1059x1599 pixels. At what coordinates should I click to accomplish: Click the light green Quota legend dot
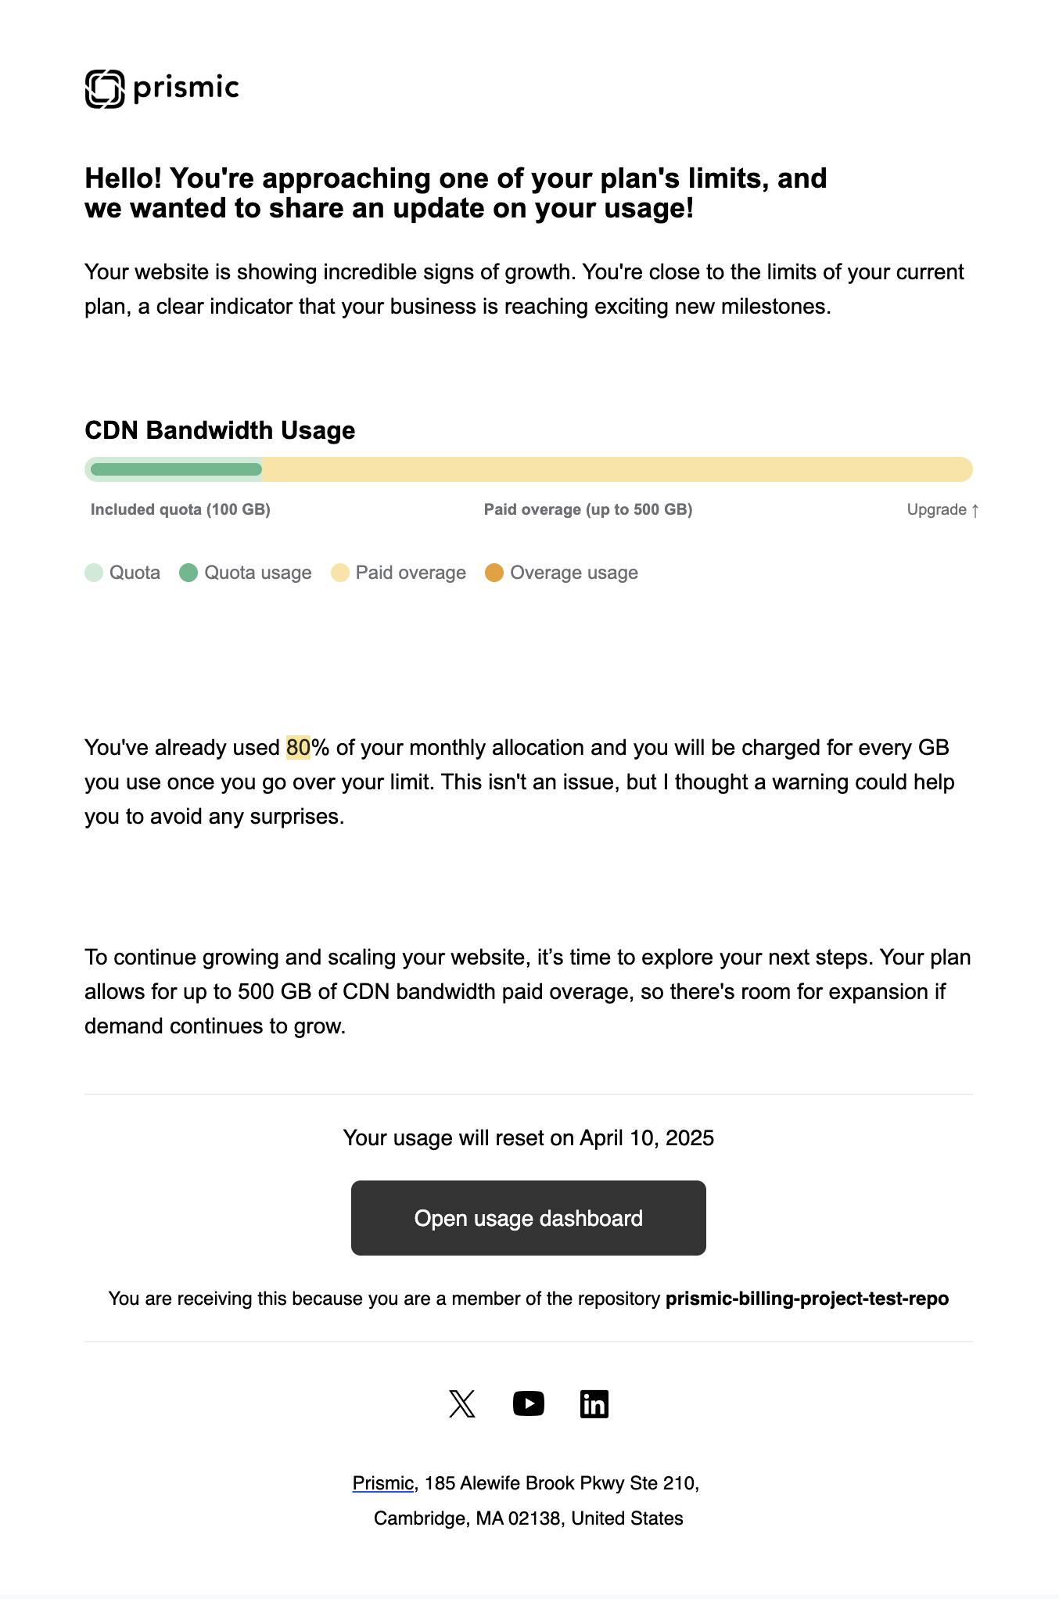point(94,573)
